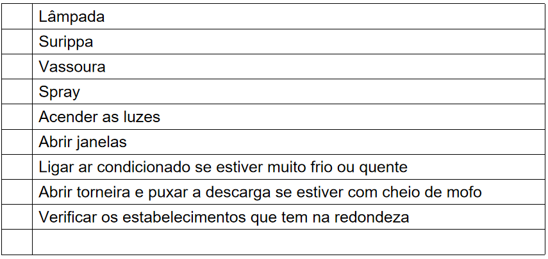Mark the Abrir janelas checkbox cell
The image size is (548, 259).
(x=17, y=142)
